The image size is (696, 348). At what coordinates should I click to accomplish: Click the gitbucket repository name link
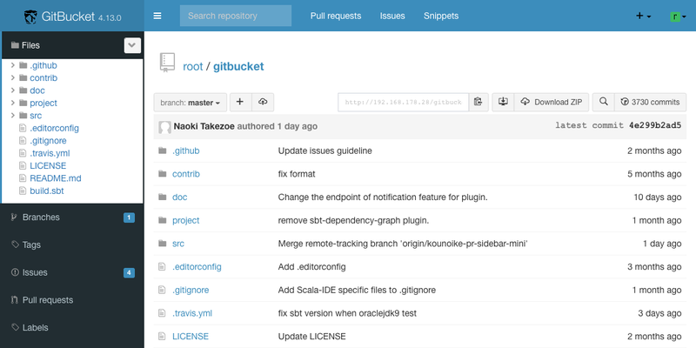(238, 67)
